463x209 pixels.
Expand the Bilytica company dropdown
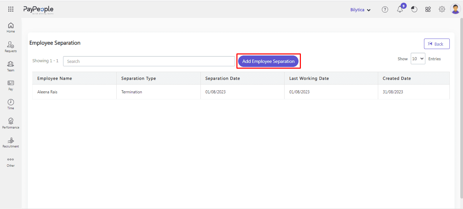pyautogui.click(x=360, y=10)
